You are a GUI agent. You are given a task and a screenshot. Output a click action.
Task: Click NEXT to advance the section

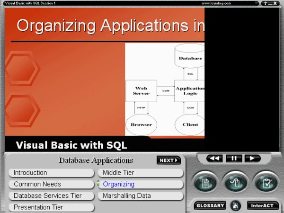point(169,160)
